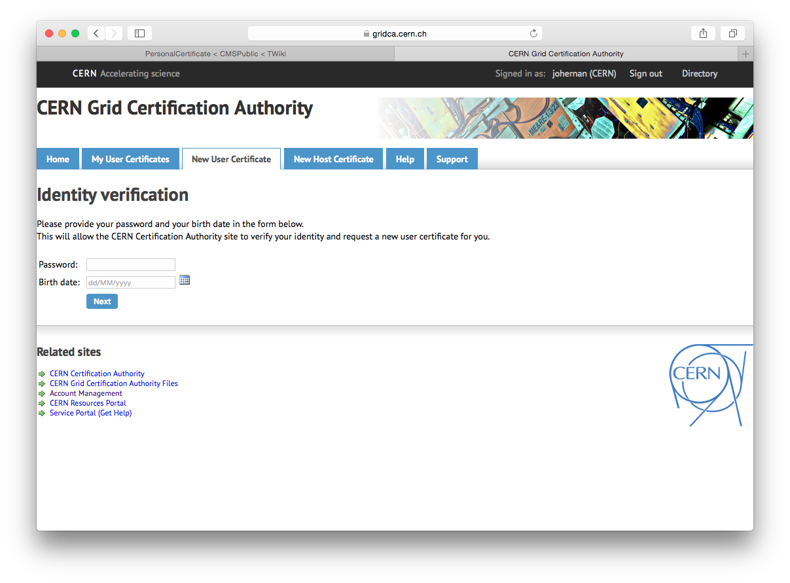Click CERN Accelerating science header link
This screenshot has width=790, height=583.
pyautogui.click(x=126, y=73)
